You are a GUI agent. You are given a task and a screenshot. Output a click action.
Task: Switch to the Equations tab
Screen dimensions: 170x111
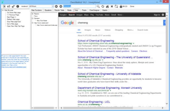48,10
